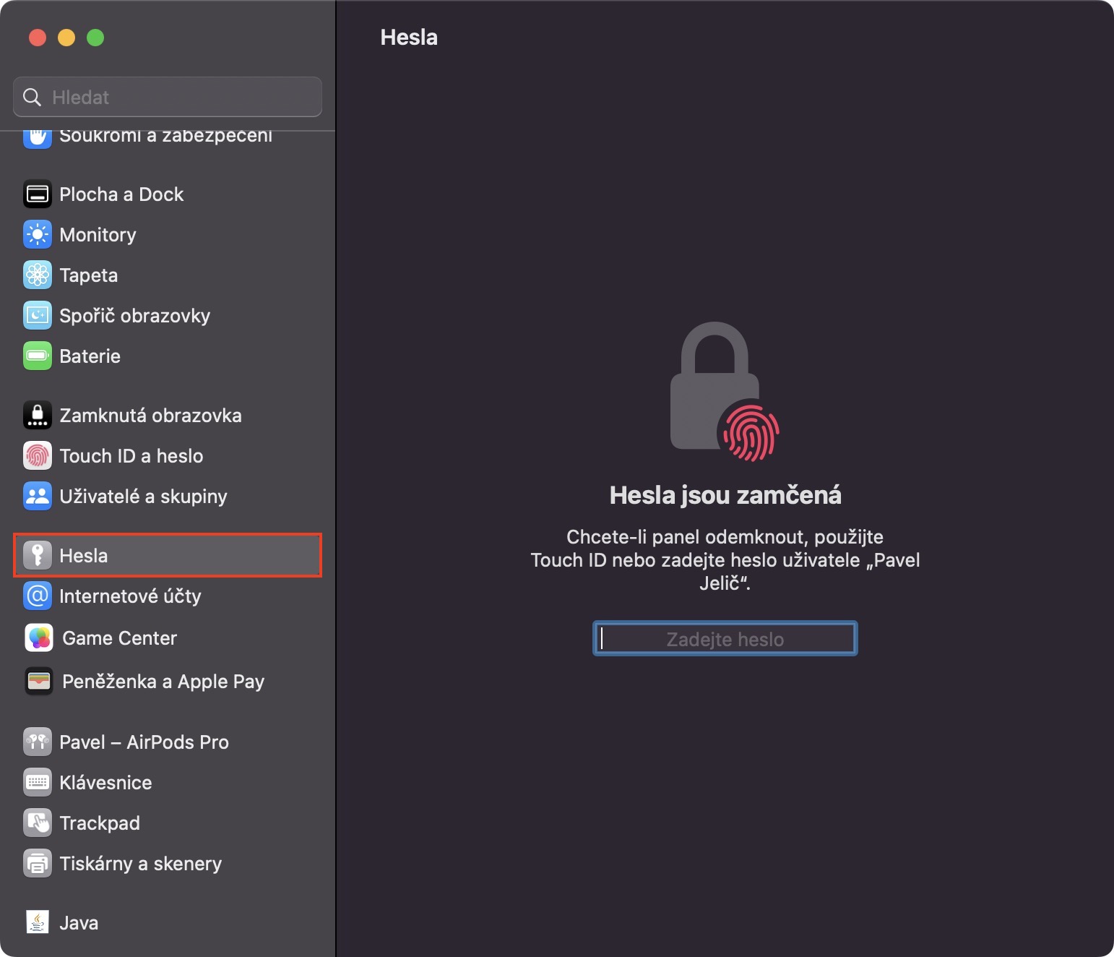Open the Uživatelé a skupiny icon
Viewport: 1114px width, 957px height.
click(38, 497)
